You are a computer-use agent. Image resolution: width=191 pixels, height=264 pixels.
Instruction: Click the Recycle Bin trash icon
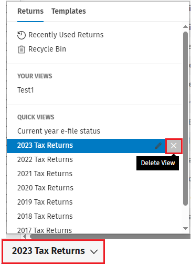pos(22,49)
